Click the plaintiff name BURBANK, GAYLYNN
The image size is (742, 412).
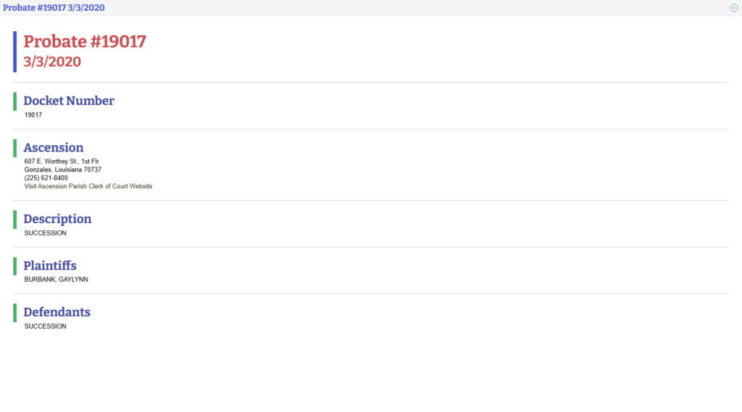tap(57, 279)
